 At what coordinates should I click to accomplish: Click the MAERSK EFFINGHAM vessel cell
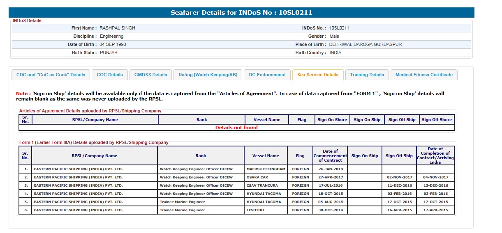click(x=266, y=169)
